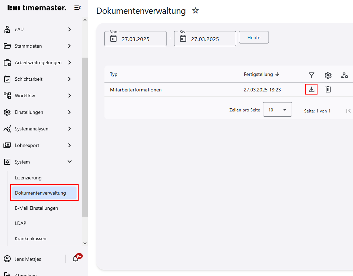Sort by Fertigstellung column header

259,74
